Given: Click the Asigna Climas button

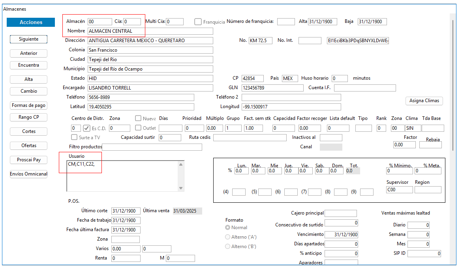Looking at the screenshot, I should pos(424,101).
